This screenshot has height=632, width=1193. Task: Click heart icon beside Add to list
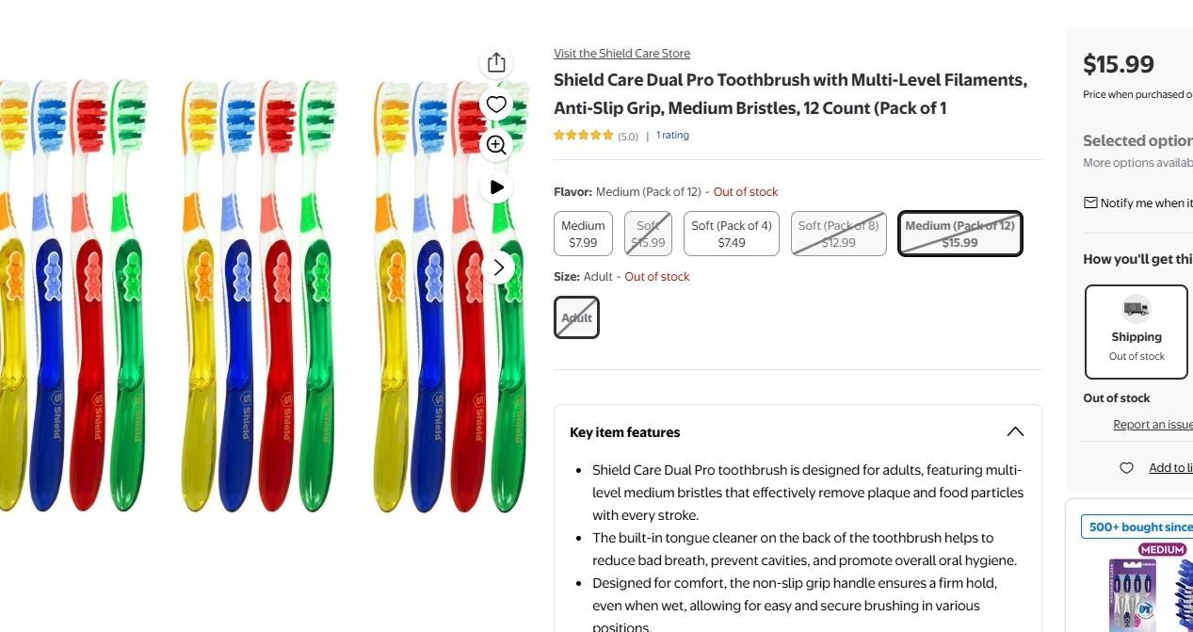coord(1126,468)
